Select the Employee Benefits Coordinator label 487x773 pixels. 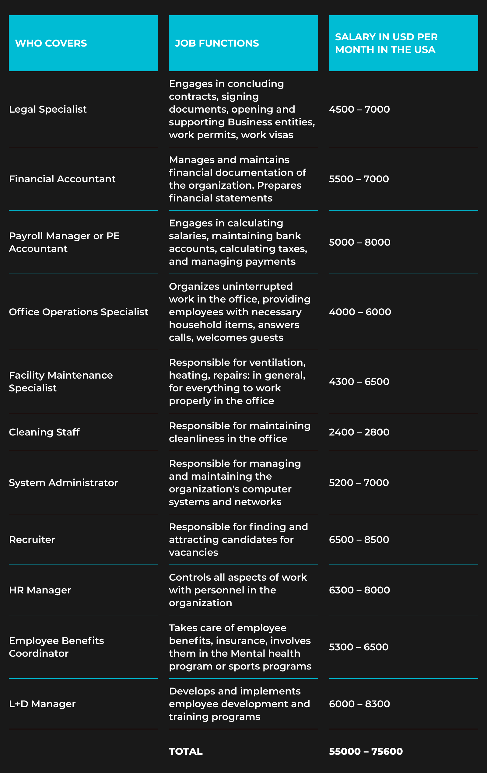[x=56, y=647]
